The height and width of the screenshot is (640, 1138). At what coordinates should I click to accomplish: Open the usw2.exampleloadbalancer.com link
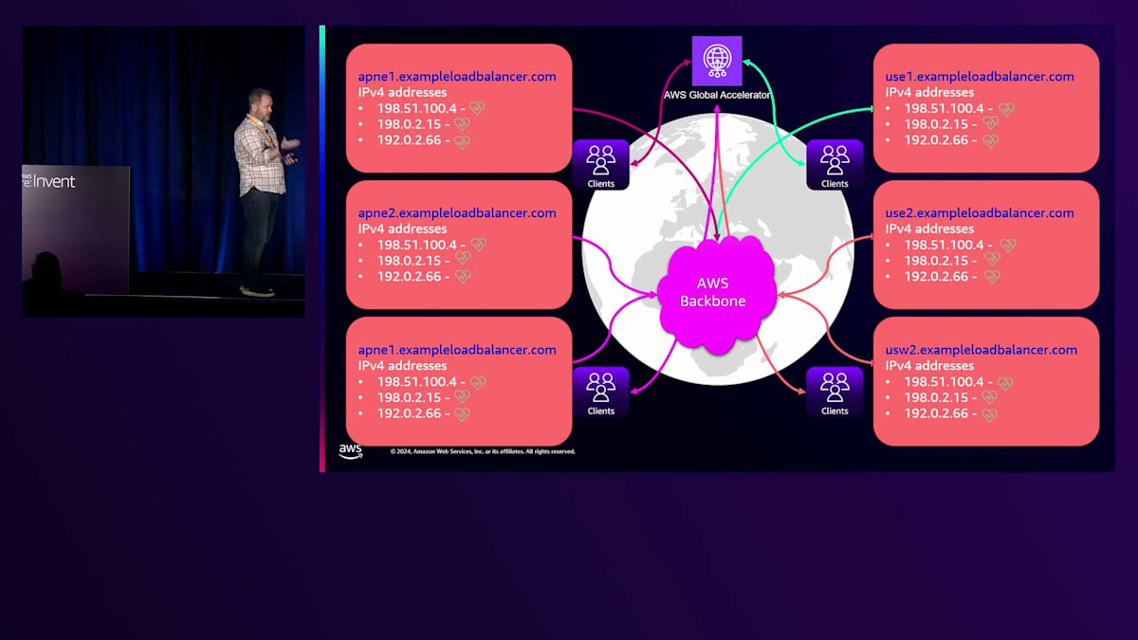pyautogui.click(x=982, y=350)
